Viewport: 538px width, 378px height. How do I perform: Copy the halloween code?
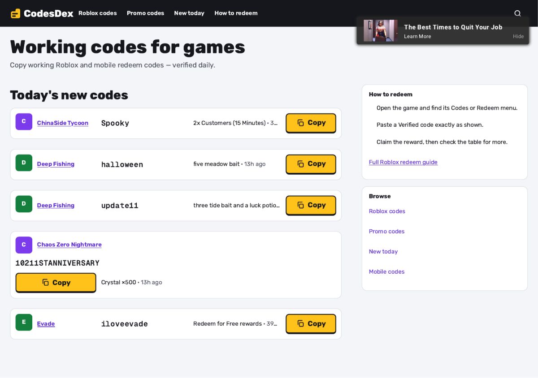tap(311, 164)
